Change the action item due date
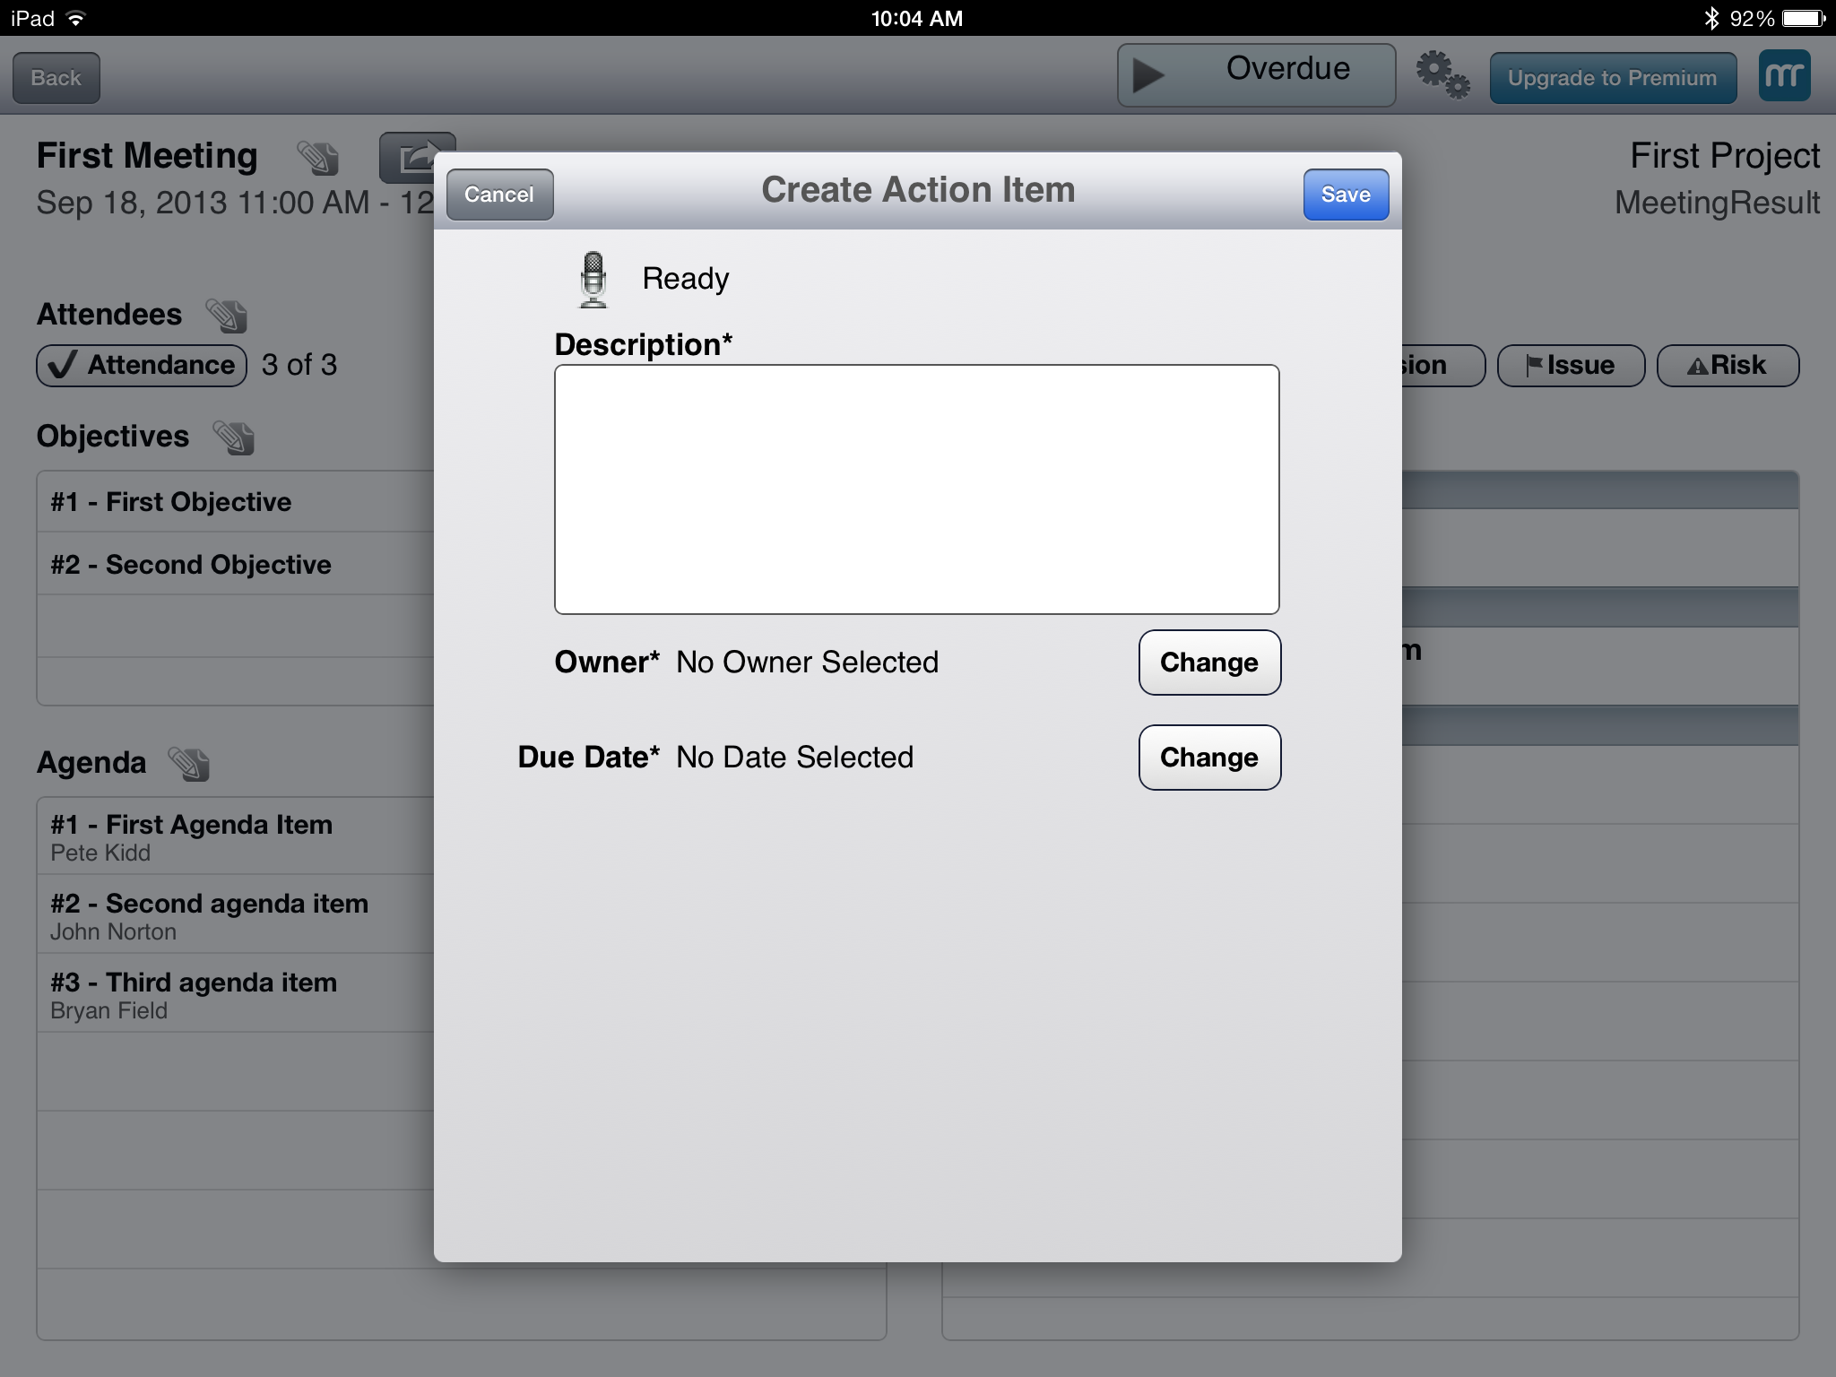The width and height of the screenshot is (1836, 1377). pos(1208,758)
